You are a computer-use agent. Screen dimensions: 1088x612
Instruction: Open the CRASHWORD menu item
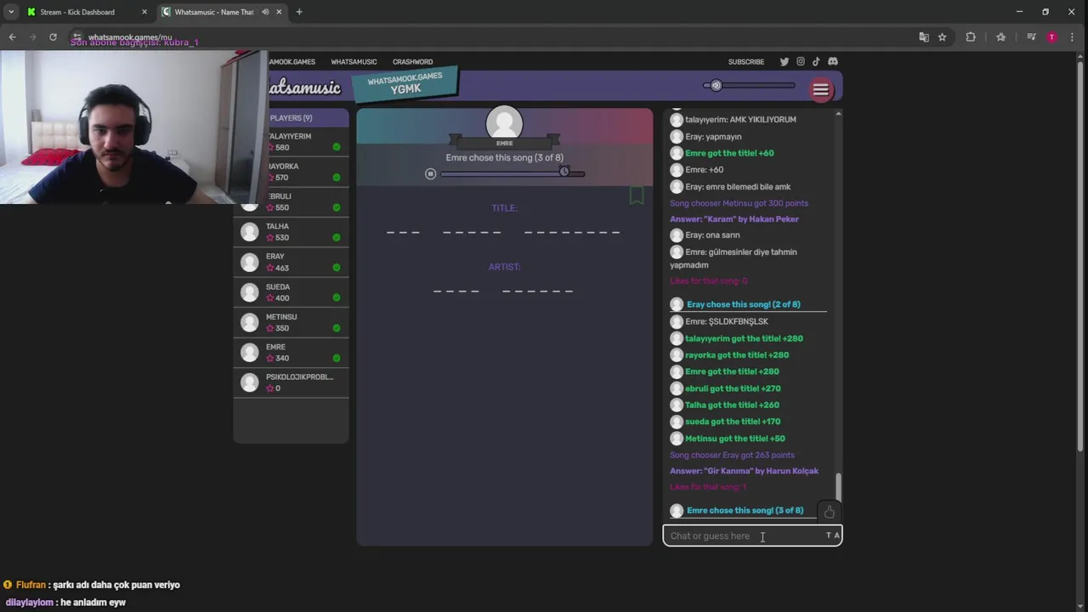pyautogui.click(x=412, y=61)
